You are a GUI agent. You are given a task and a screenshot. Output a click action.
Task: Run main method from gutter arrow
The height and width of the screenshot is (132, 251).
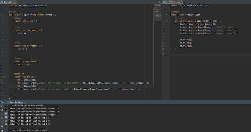(x=166, y=21)
